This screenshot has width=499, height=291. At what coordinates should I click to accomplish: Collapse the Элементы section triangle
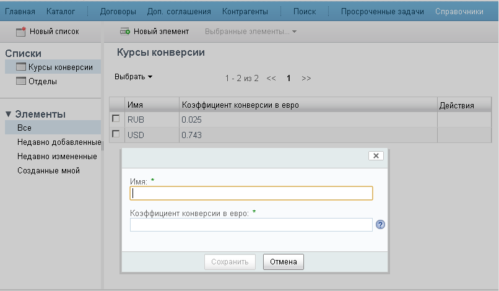coord(8,114)
